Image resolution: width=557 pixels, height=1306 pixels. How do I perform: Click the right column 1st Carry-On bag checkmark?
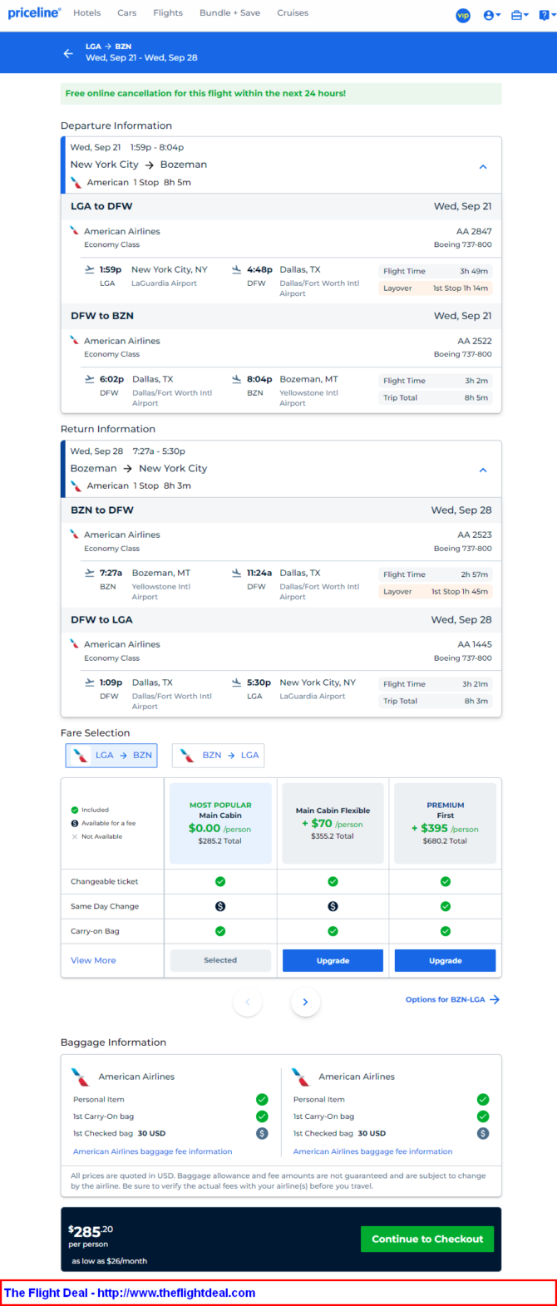tap(483, 1116)
